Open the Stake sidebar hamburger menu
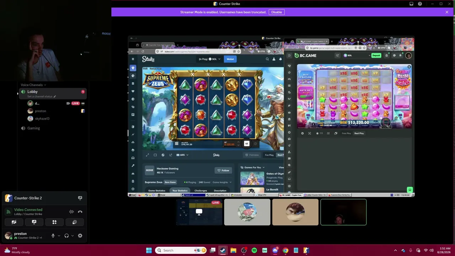The height and width of the screenshot is (256, 455). 133,59
